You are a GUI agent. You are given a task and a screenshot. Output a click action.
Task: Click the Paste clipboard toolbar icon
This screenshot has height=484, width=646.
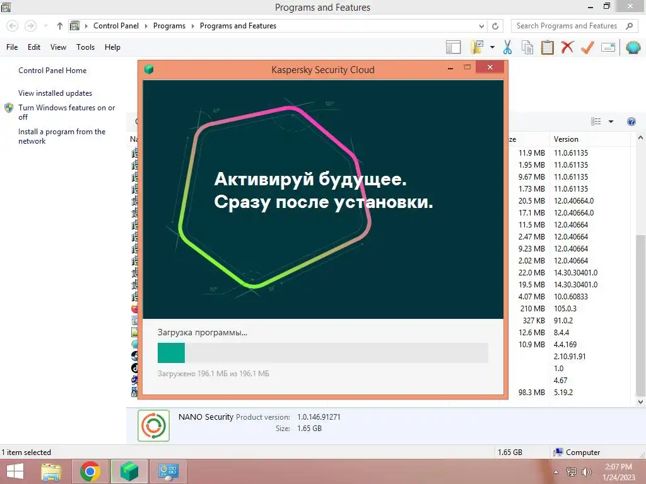pyautogui.click(x=547, y=47)
